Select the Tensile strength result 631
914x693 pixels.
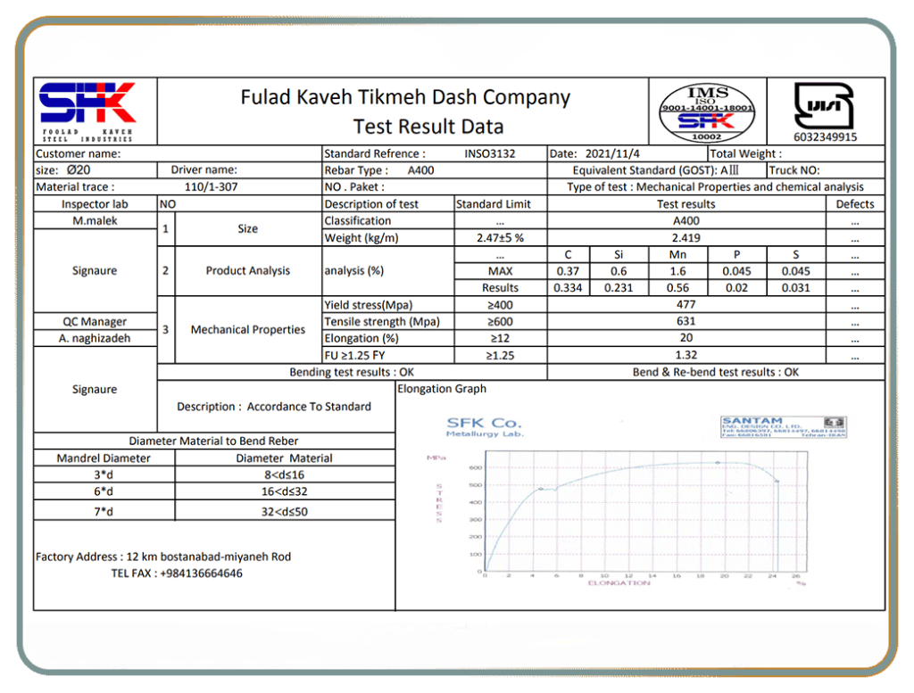coord(685,321)
